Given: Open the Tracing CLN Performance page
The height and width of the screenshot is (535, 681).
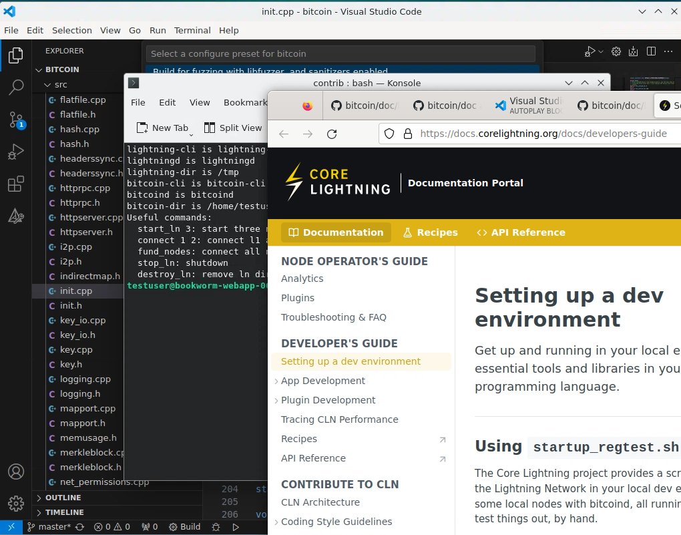Looking at the screenshot, I should coord(339,419).
